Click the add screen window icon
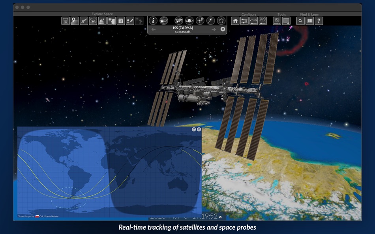Viewport: 375px width, 234px height. point(286,21)
